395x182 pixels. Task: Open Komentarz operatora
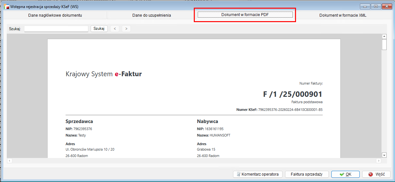point(257,174)
